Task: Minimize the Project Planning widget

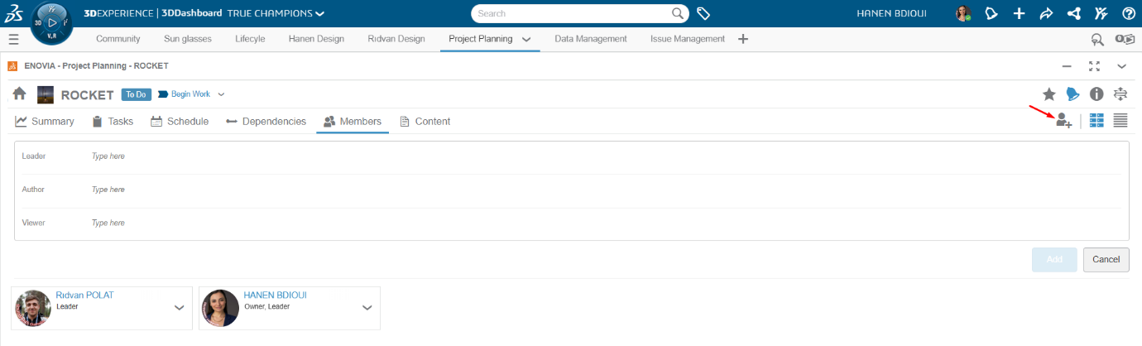Action: (1067, 66)
